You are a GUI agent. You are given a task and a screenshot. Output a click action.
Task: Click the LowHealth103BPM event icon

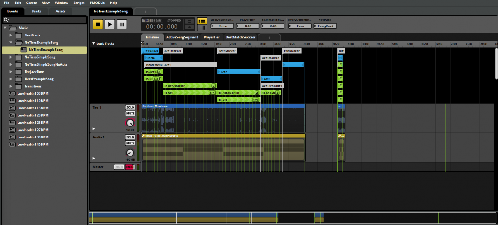tap(13, 93)
